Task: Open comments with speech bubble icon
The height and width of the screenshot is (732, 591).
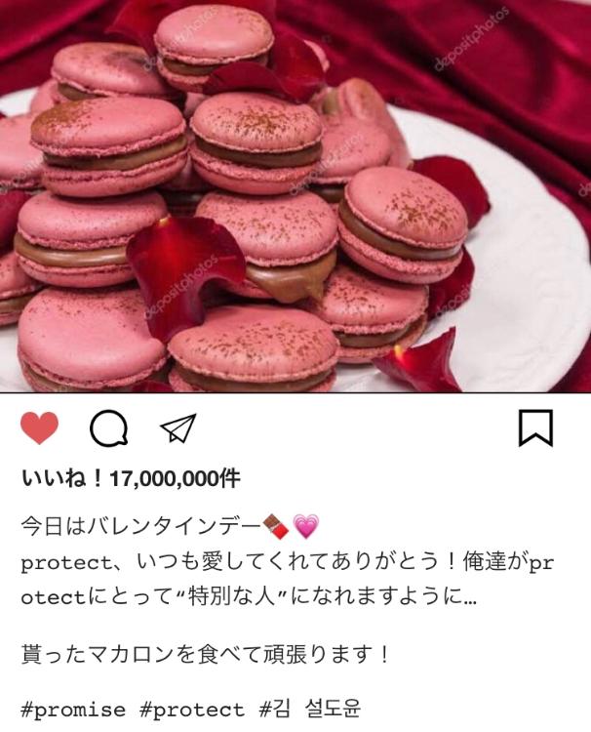Action: click(109, 428)
